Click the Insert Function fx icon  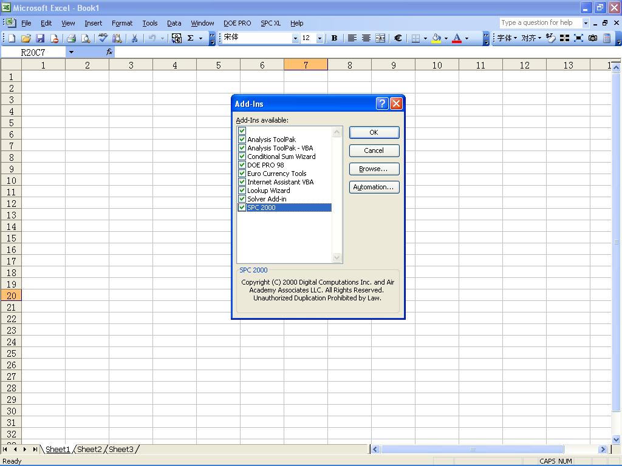point(109,52)
